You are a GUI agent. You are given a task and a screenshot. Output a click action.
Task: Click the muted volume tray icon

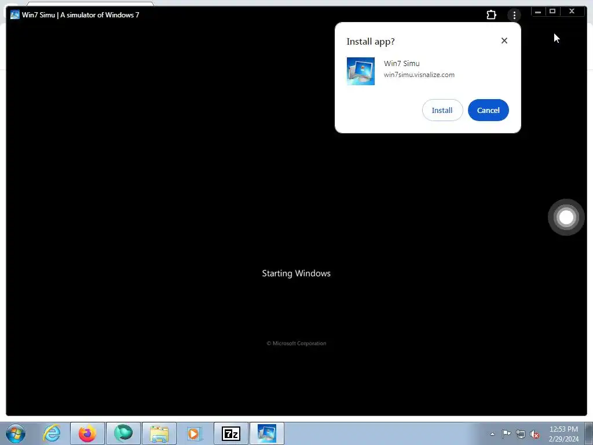pos(535,435)
